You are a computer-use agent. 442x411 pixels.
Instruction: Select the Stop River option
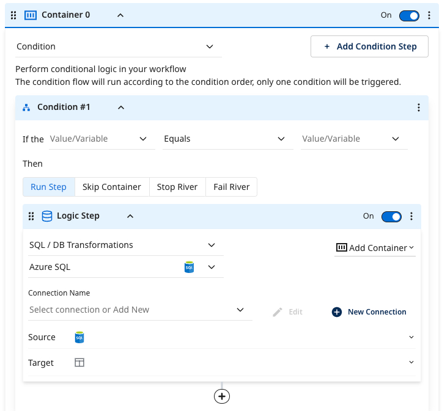click(177, 187)
